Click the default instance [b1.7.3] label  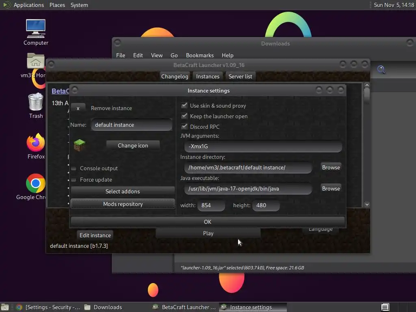pyautogui.click(x=79, y=246)
